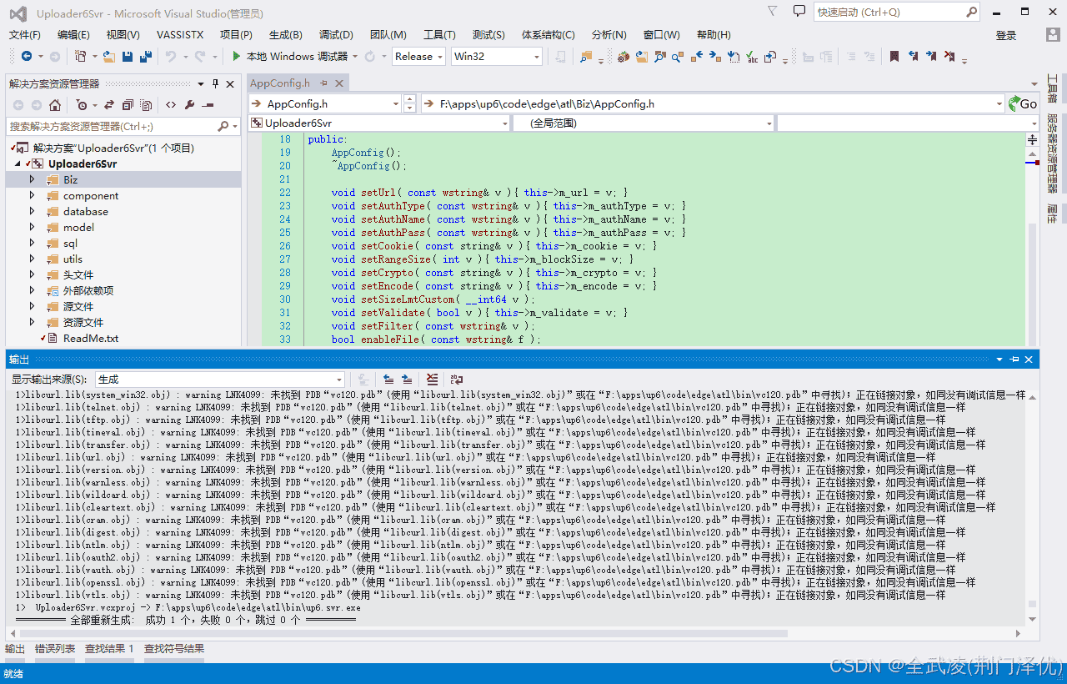Click Collapse All icon in Solution Explorer
Viewport: 1067px width, 684px height.
click(127, 105)
